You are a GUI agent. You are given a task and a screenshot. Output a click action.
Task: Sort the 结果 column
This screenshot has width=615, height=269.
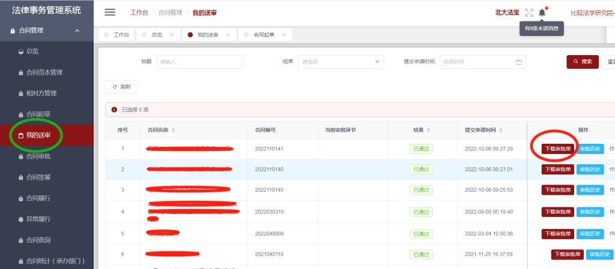click(430, 130)
